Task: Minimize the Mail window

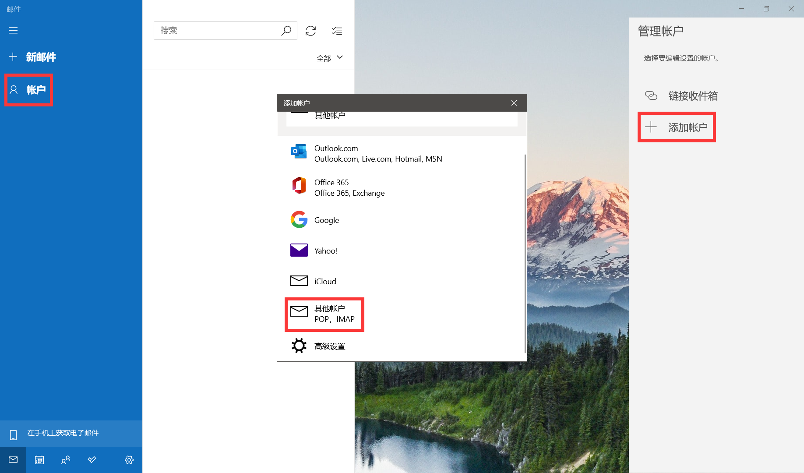Action: tap(741, 9)
